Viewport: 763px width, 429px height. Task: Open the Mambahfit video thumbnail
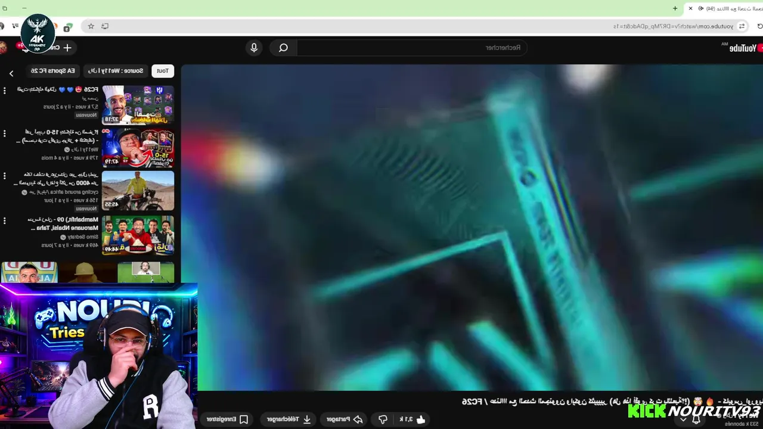coord(138,234)
